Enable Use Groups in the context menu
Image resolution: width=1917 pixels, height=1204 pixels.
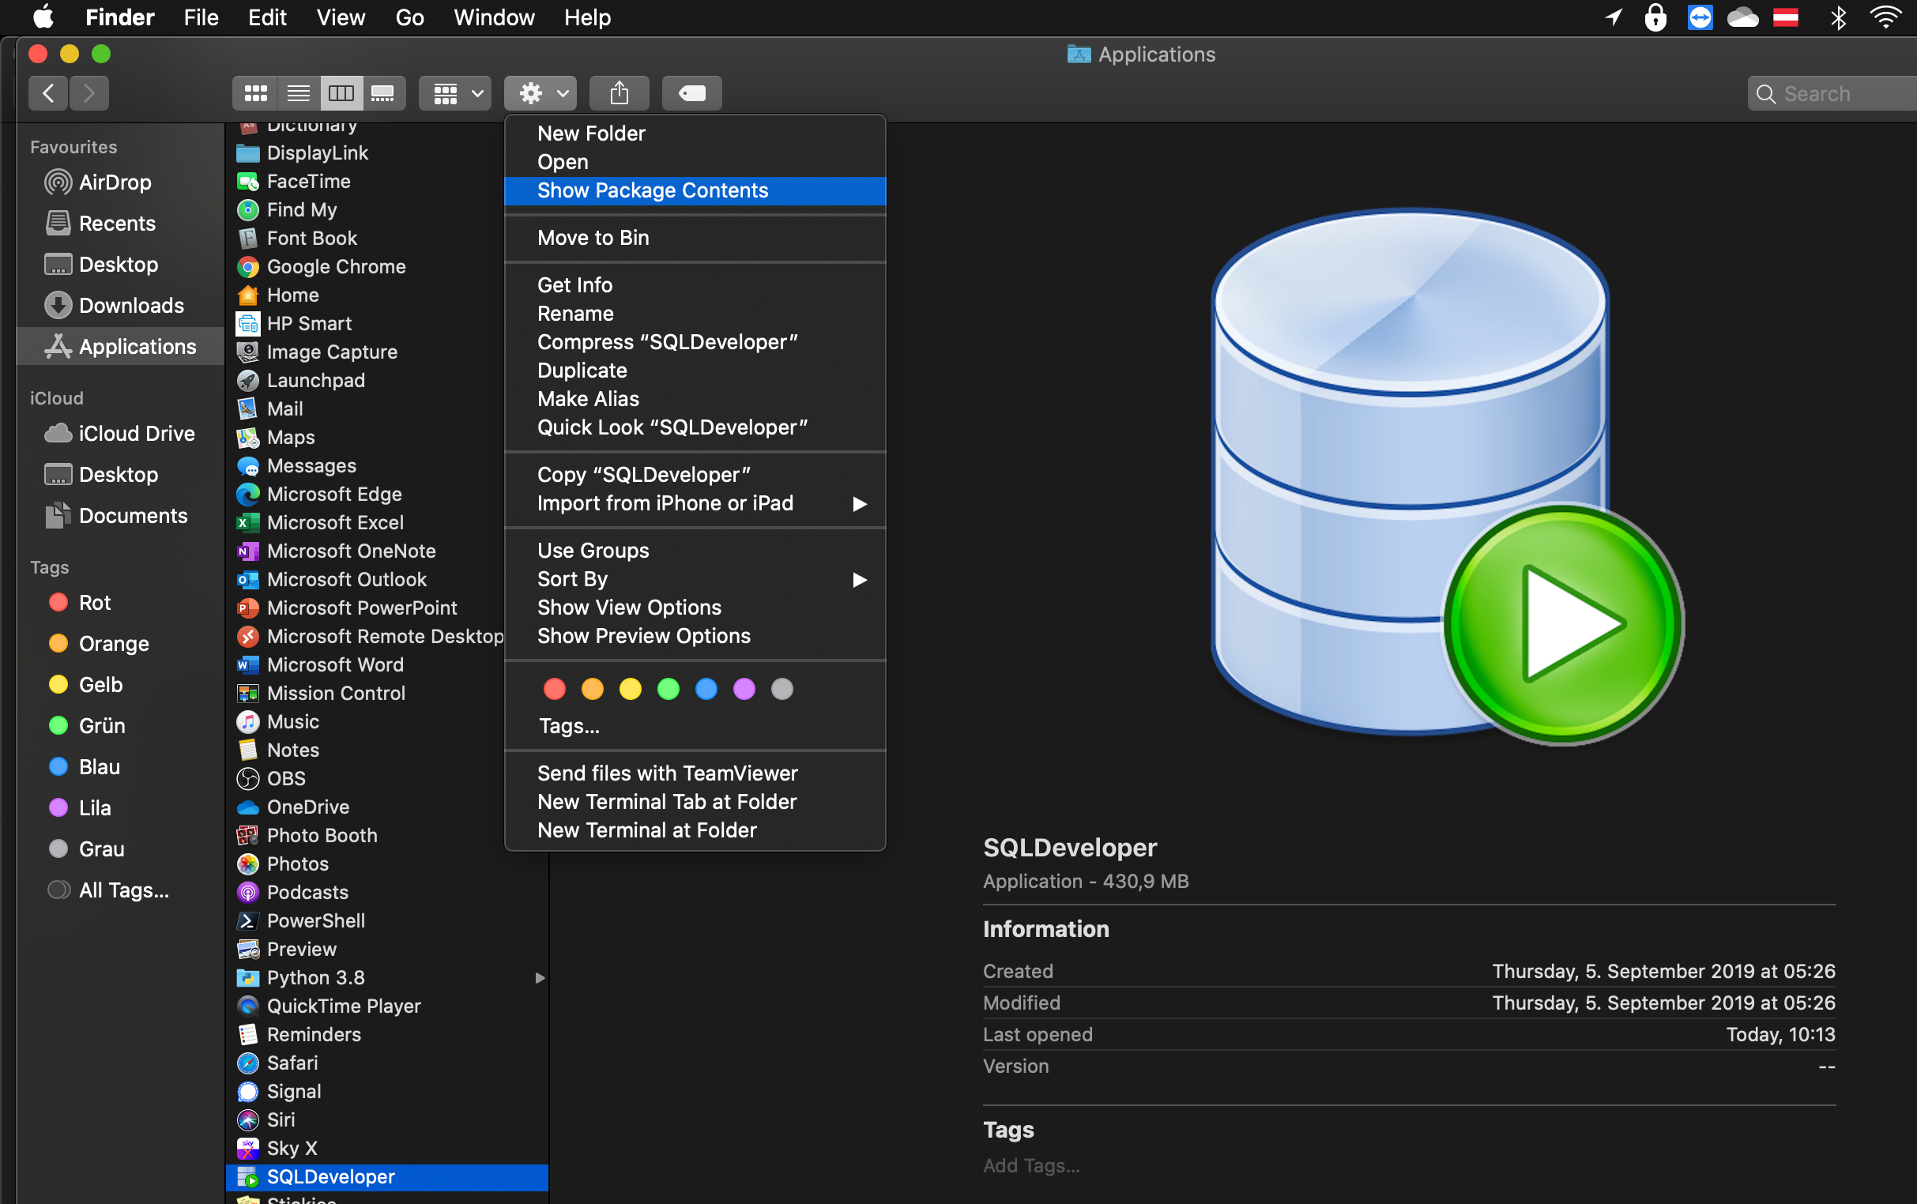[592, 550]
